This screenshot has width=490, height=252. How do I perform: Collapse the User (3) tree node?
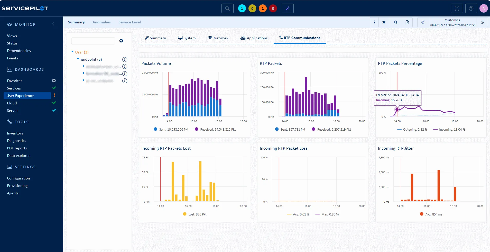click(72, 52)
